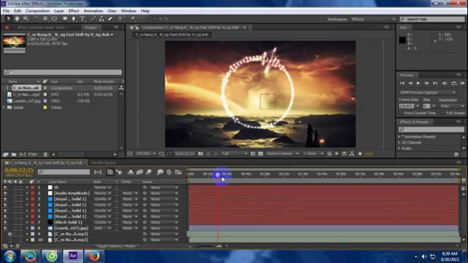Open the Composition menu
This screenshot has width=468, height=263.
(37, 11)
